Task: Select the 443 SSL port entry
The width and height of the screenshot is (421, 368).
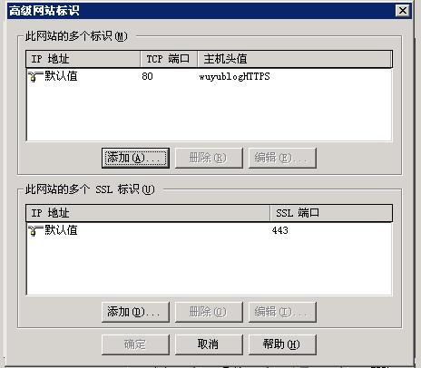Action: click(279, 230)
